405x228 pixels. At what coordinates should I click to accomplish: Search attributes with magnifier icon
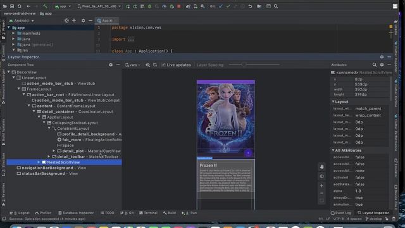click(x=375, y=65)
